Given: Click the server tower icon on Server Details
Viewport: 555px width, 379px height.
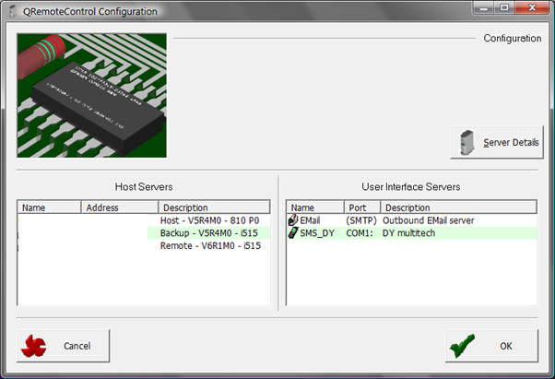Looking at the screenshot, I should pos(468,143).
